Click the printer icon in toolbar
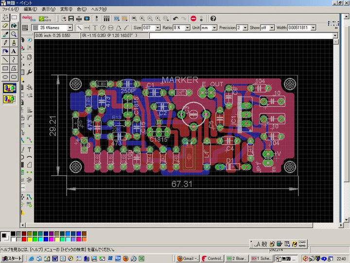The image size is (350, 263). (78, 18)
